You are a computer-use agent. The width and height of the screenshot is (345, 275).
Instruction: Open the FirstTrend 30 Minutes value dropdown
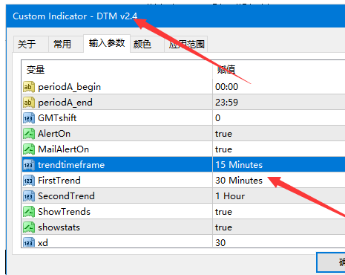(x=279, y=181)
